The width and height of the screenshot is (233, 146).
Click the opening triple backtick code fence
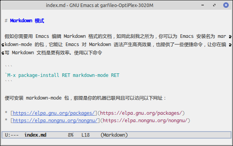pyautogui.click(x=9, y=66)
